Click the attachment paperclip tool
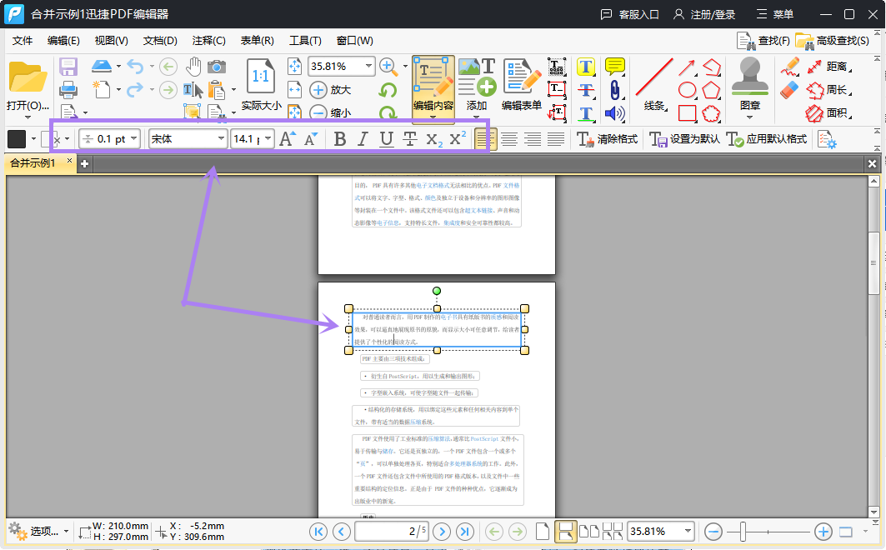This screenshot has height=550, width=886. coord(615,89)
